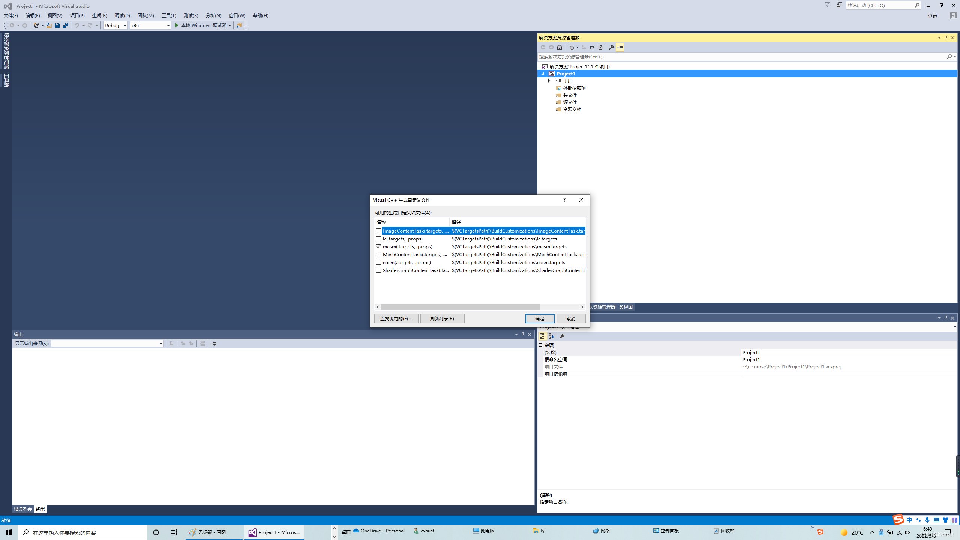Toggle word wrap in the Output panel toolbar
The image size is (960, 540).
coord(213,343)
